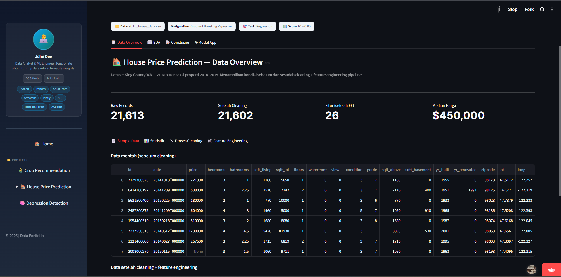Switch to Data Overview tab
The width and height of the screenshot is (561, 277).
127,43
